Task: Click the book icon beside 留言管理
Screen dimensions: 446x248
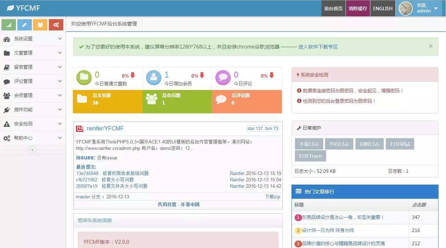Action: coord(7,67)
